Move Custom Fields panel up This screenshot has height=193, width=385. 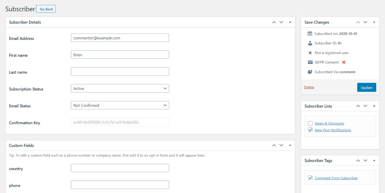pos(274,145)
